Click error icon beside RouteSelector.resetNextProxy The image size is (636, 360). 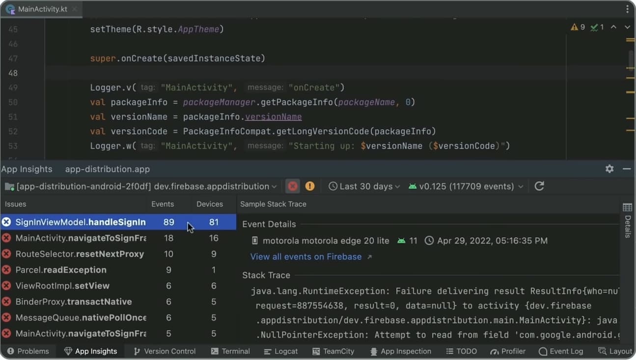(6, 254)
